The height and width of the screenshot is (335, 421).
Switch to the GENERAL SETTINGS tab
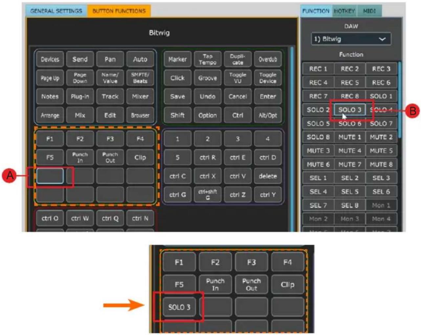point(56,11)
